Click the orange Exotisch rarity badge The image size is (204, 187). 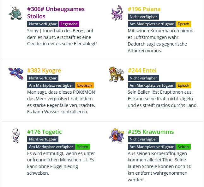click(x=84, y=85)
